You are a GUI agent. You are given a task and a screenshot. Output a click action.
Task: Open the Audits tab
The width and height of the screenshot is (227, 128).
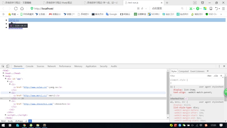click(x=114, y=66)
